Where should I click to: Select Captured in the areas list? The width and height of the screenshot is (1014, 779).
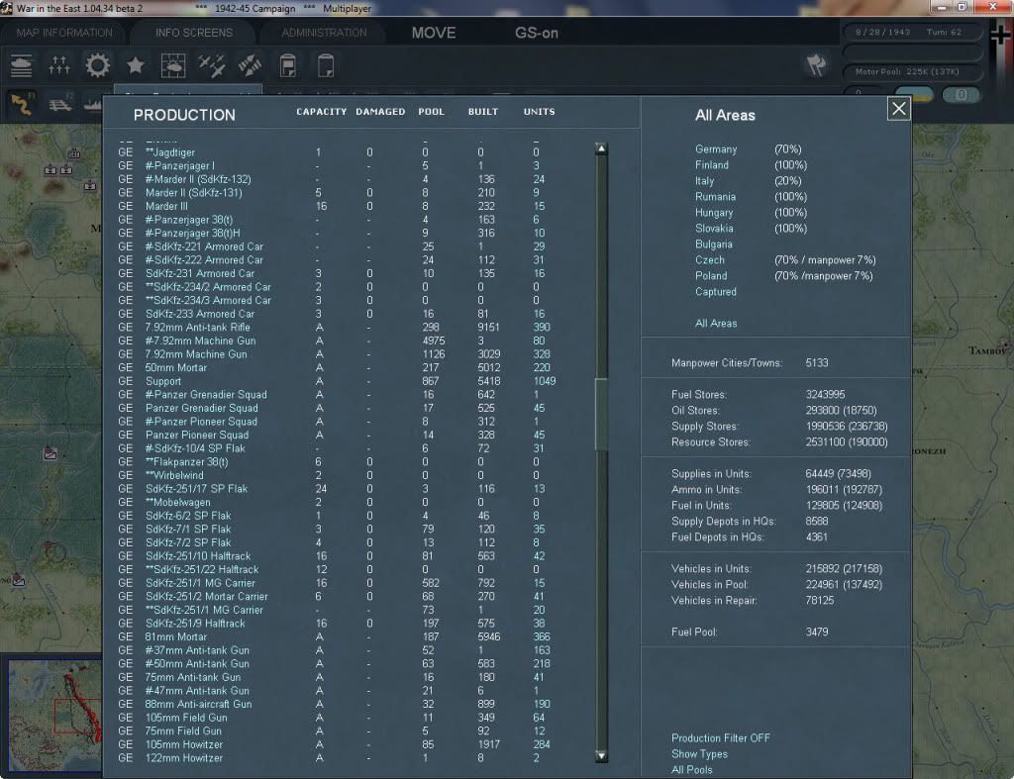click(715, 292)
